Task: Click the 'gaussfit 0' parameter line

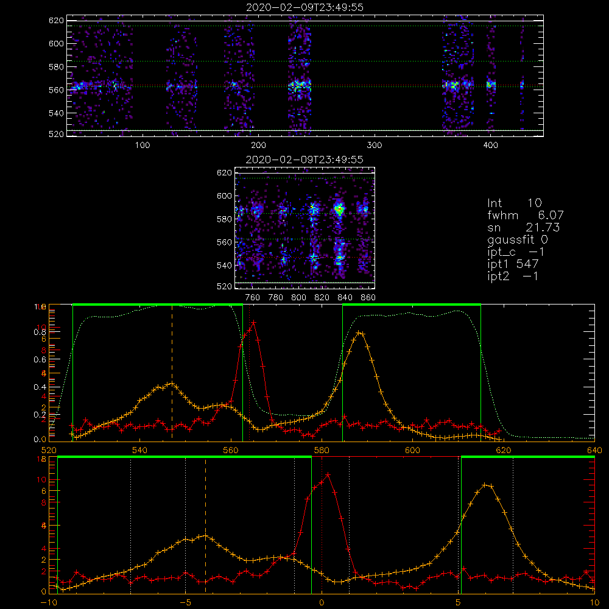Action: click(517, 239)
